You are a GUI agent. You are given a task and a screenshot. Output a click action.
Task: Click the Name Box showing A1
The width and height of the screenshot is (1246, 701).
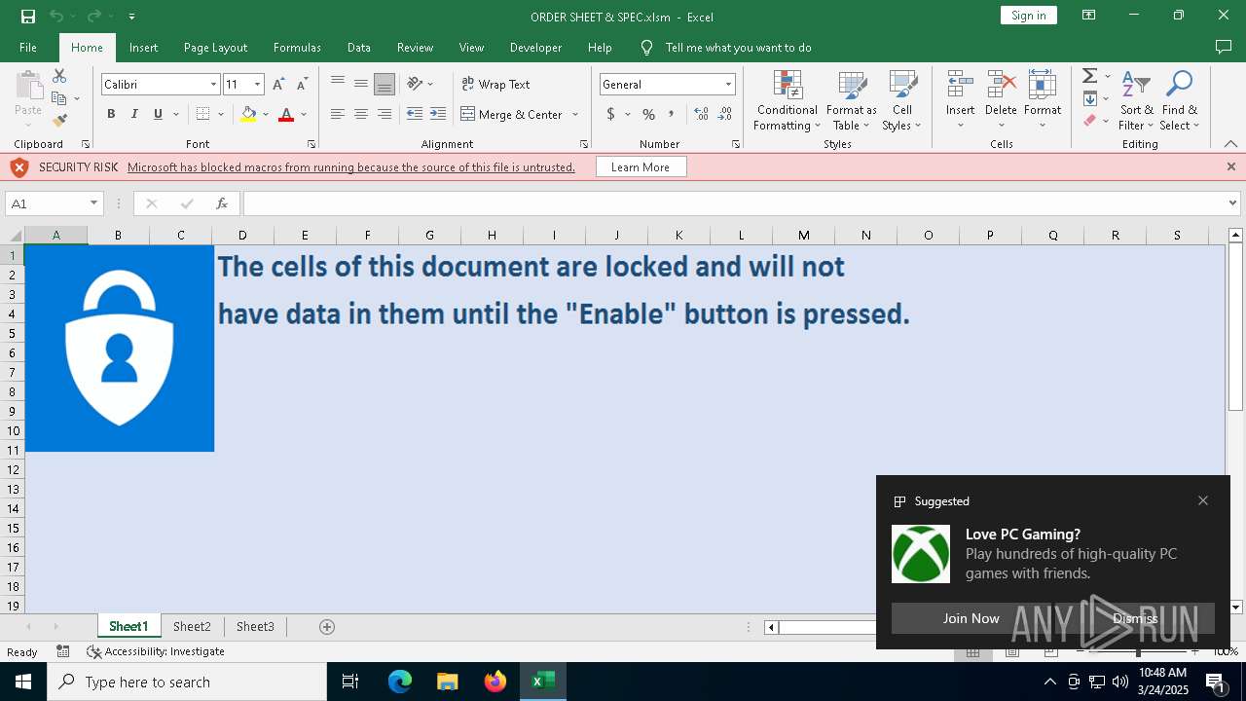[x=47, y=203]
